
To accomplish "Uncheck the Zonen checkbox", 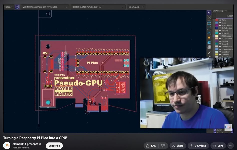I will pyautogui.click(x=215, y=130).
